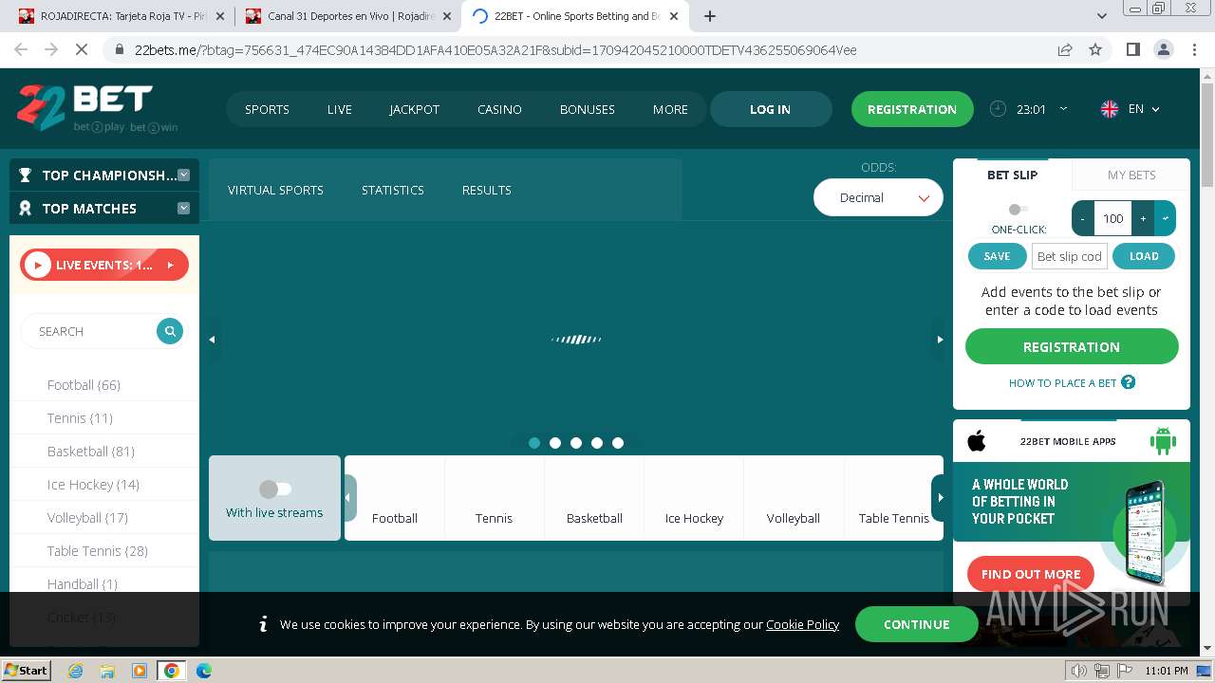
Task: Open the Jackpot menu
Action: [415, 109]
